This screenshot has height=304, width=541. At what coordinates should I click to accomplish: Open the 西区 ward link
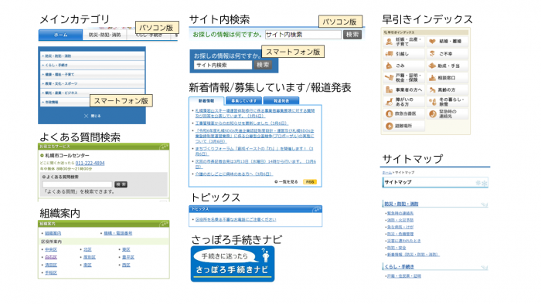coord(126,265)
